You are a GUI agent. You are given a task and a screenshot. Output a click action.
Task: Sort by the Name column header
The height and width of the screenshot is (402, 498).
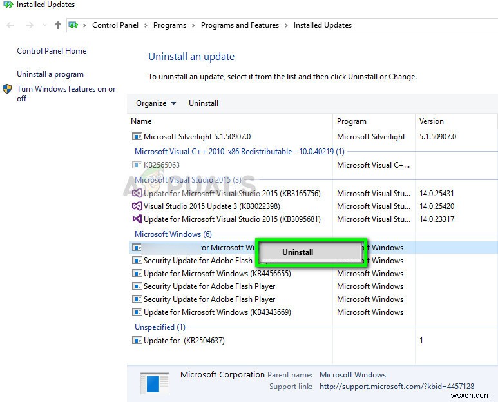(x=141, y=121)
